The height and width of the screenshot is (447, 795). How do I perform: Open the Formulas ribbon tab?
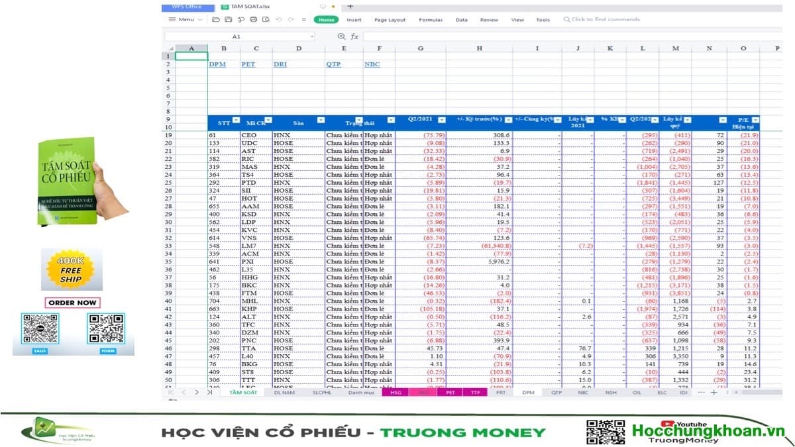click(431, 20)
